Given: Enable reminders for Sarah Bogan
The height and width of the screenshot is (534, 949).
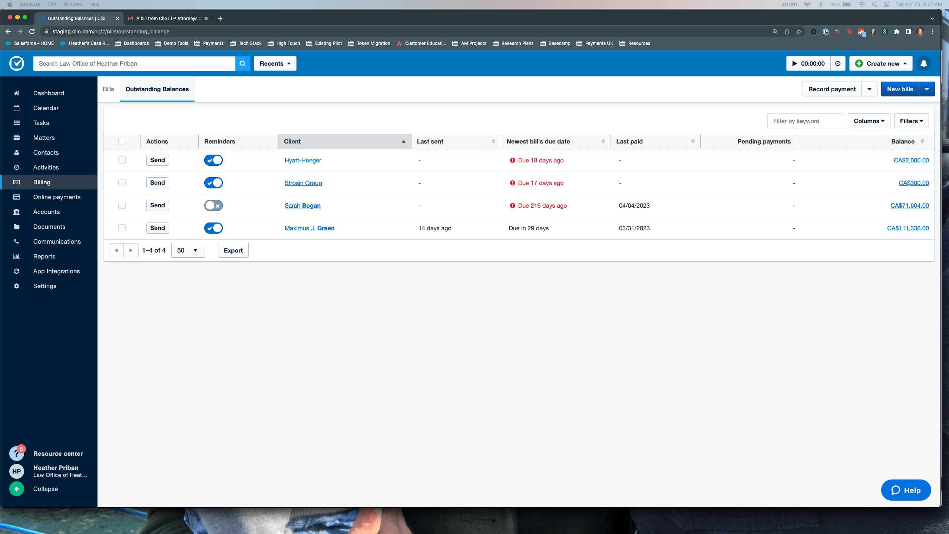Looking at the screenshot, I should click(x=214, y=205).
